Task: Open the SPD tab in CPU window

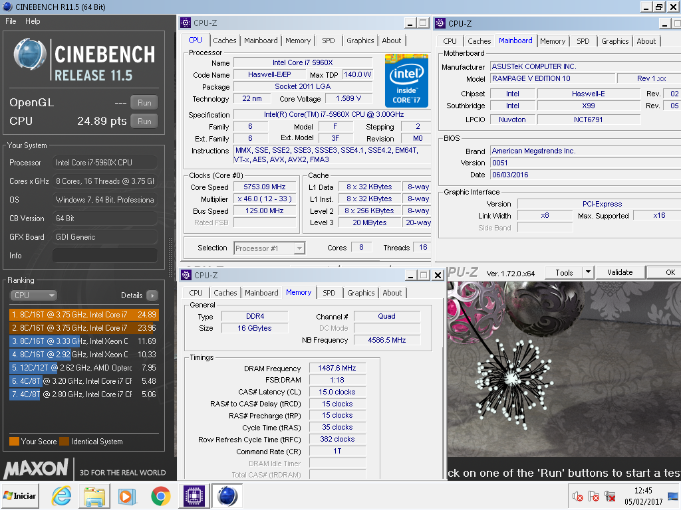Action: pos(329,41)
